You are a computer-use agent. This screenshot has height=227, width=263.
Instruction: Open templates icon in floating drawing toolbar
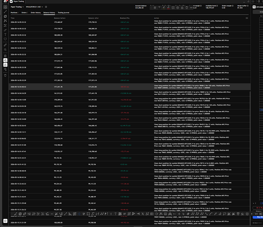pos(155,8)
